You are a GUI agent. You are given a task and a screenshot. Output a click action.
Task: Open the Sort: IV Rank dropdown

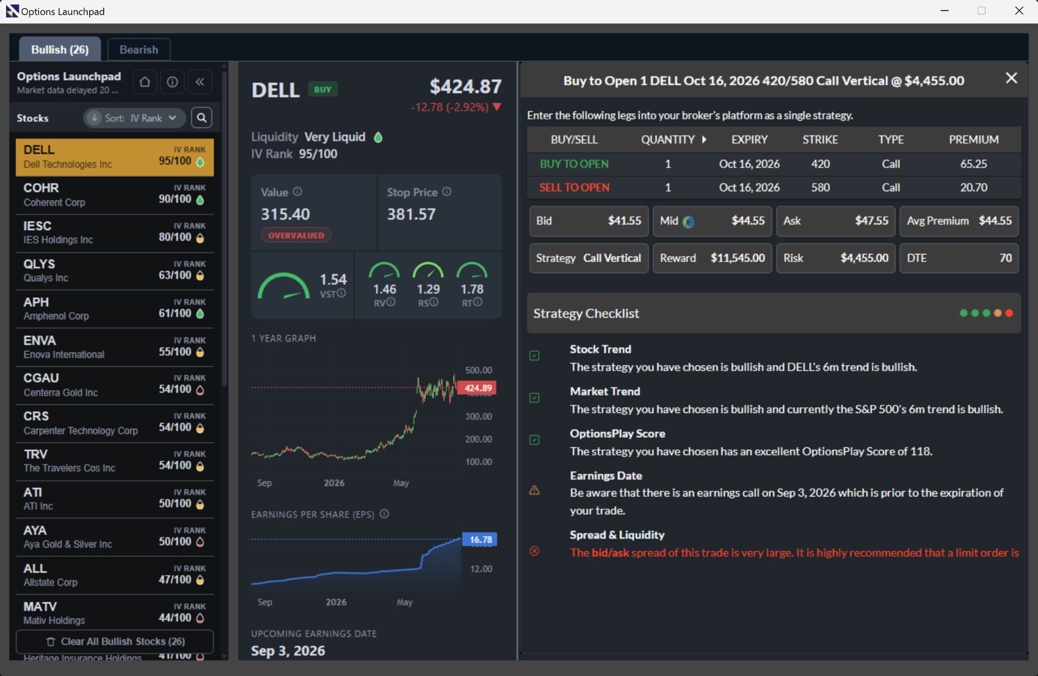click(134, 118)
